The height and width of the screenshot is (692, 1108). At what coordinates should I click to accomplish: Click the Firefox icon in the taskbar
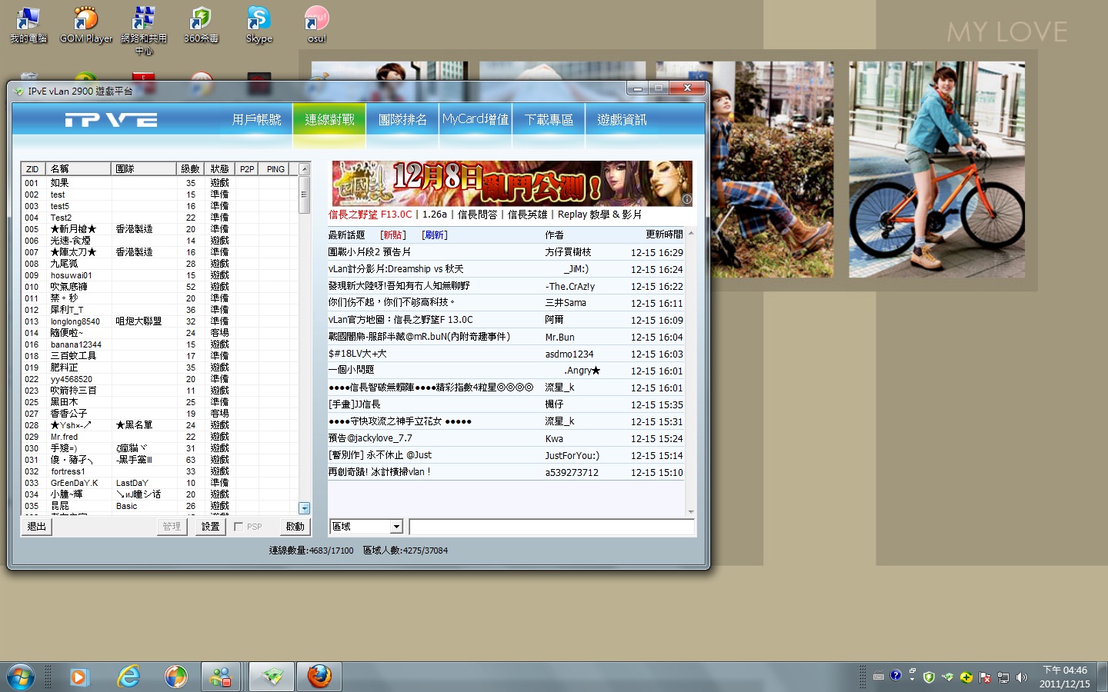click(x=319, y=677)
